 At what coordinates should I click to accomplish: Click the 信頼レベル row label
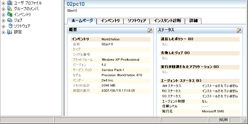(x=170, y=106)
